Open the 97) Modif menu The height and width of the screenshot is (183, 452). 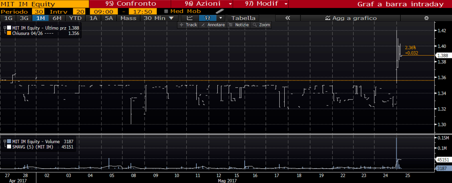[x=260, y=4]
